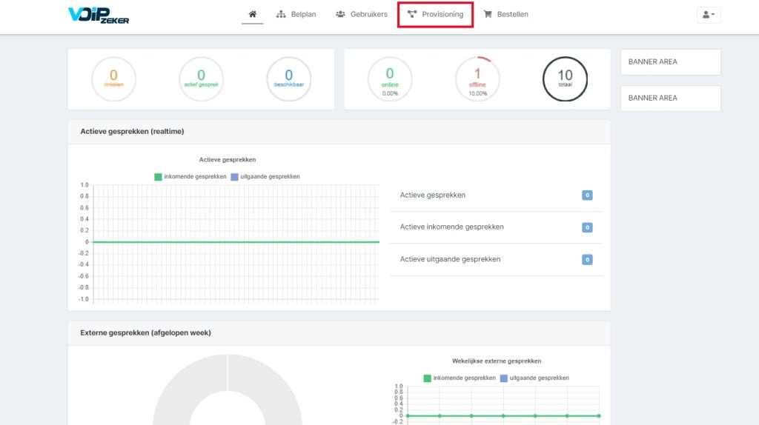Open the user account dropdown
This screenshot has width=759, height=425.
tap(709, 15)
